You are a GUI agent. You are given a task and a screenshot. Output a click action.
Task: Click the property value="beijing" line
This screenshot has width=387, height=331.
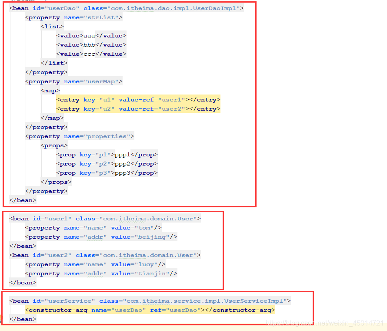[x=101, y=237]
